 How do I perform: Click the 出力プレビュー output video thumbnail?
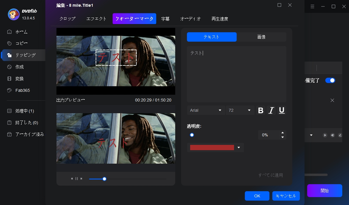116,138
